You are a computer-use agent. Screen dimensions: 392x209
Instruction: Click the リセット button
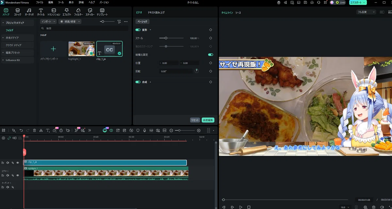coord(195,120)
